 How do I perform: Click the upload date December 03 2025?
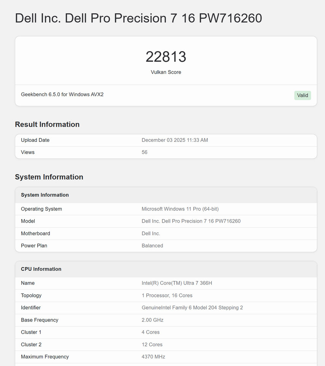[x=175, y=140]
